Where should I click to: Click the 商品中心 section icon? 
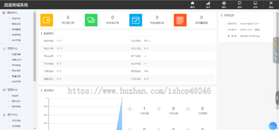click(4, 13)
